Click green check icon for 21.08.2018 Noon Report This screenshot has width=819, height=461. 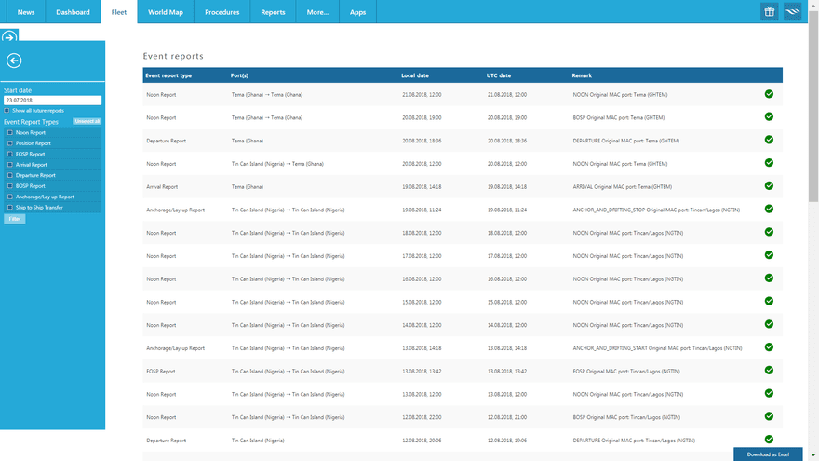pyautogui.click(x=769, y=94)
